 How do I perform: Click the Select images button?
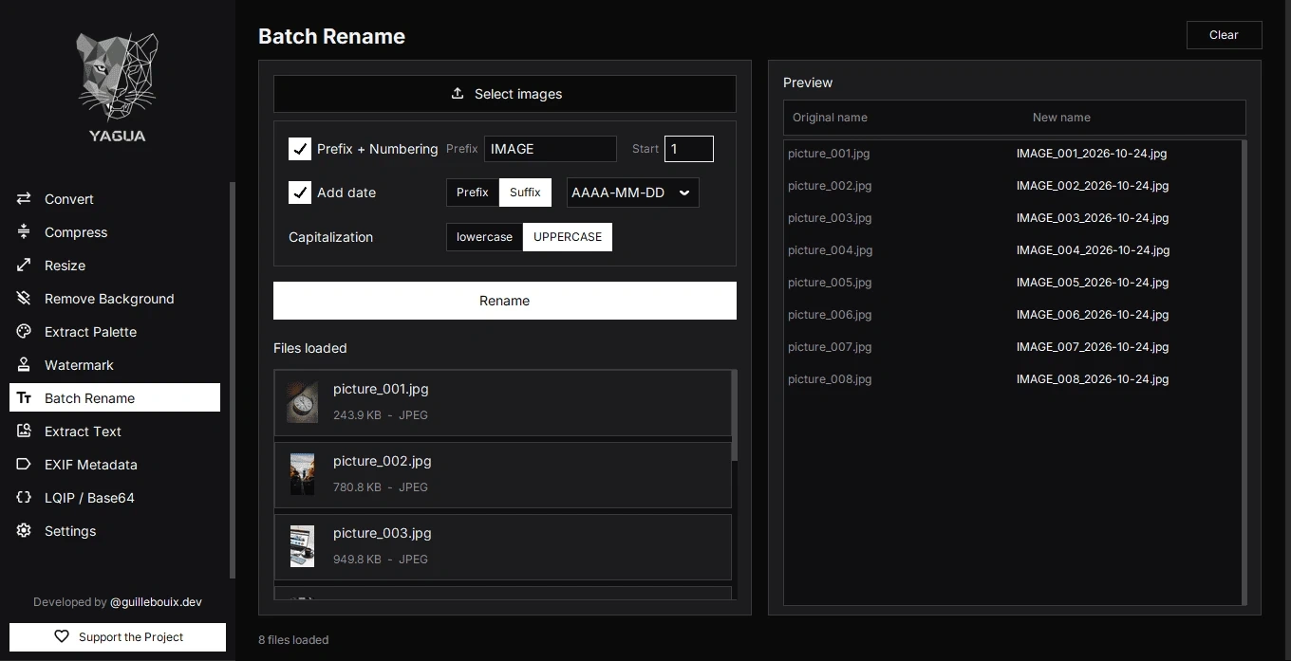pos(505,94)
